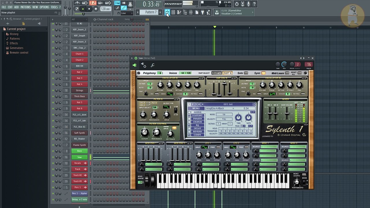The width and height of the screenshot is (370, 208).
Task: Select the Chant 1 channel button
Action: coord(79,54)
